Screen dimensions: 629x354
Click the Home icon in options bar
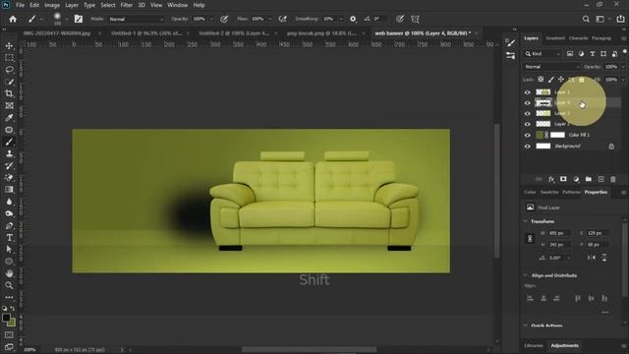[x=13, y=19]
